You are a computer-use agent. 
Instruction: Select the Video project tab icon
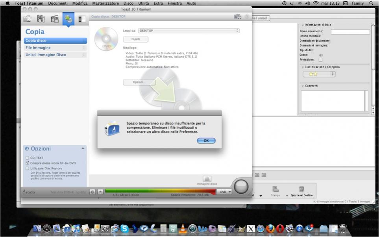click(x=55, y=19)
